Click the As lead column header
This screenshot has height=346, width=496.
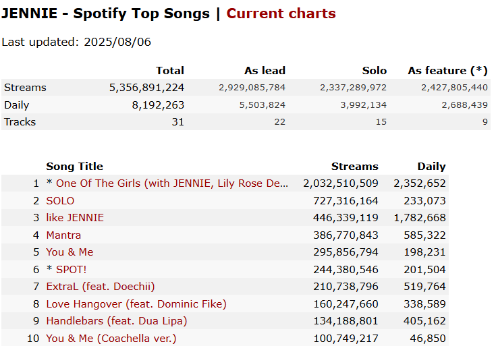coord(265,71)
